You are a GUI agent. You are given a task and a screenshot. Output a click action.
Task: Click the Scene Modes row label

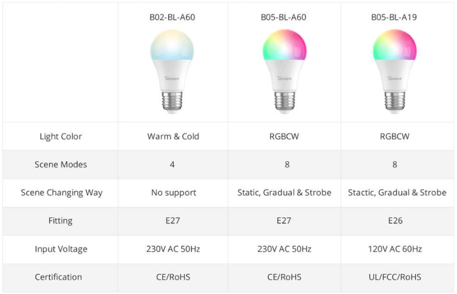pyautogui.click(x=61, y=165)
